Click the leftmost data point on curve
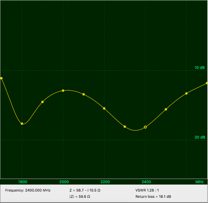 (1, 78)
